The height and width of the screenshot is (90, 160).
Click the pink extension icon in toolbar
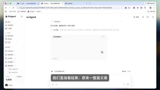(134, 8)
